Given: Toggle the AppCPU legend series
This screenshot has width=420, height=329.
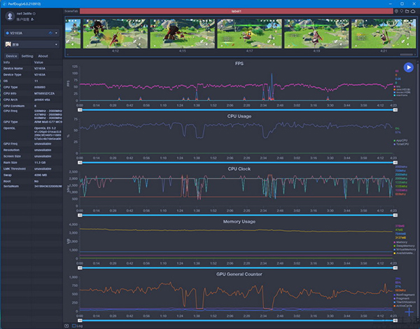Looking at the screenshot, I should (400, 141).
